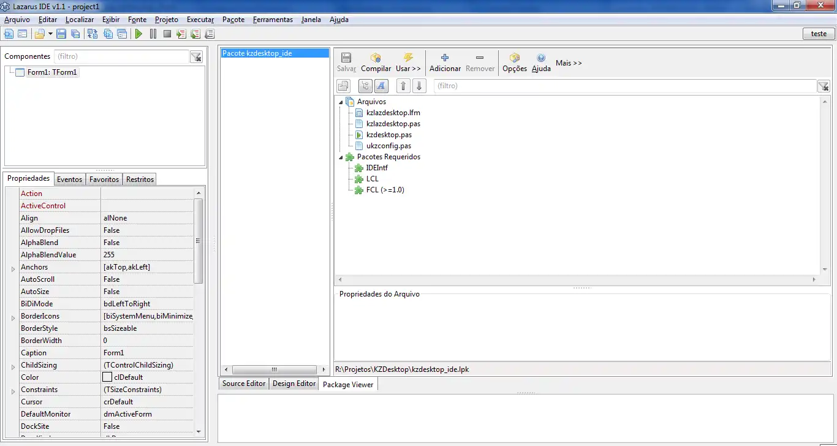The width and height of the screenshot is (837, 446).
Task: Select the LCL required package
Action: tap(372, 179)
